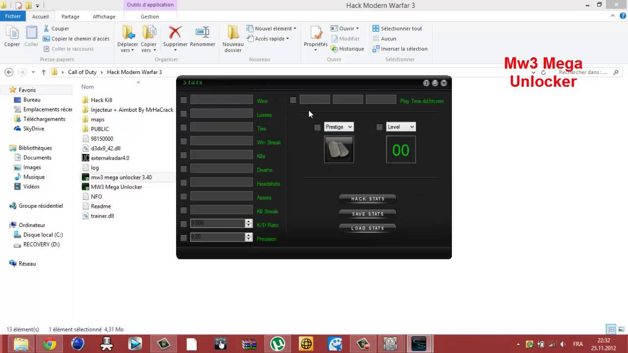
Task: Tick the Ties checkbox
Action: click(183, 127)
